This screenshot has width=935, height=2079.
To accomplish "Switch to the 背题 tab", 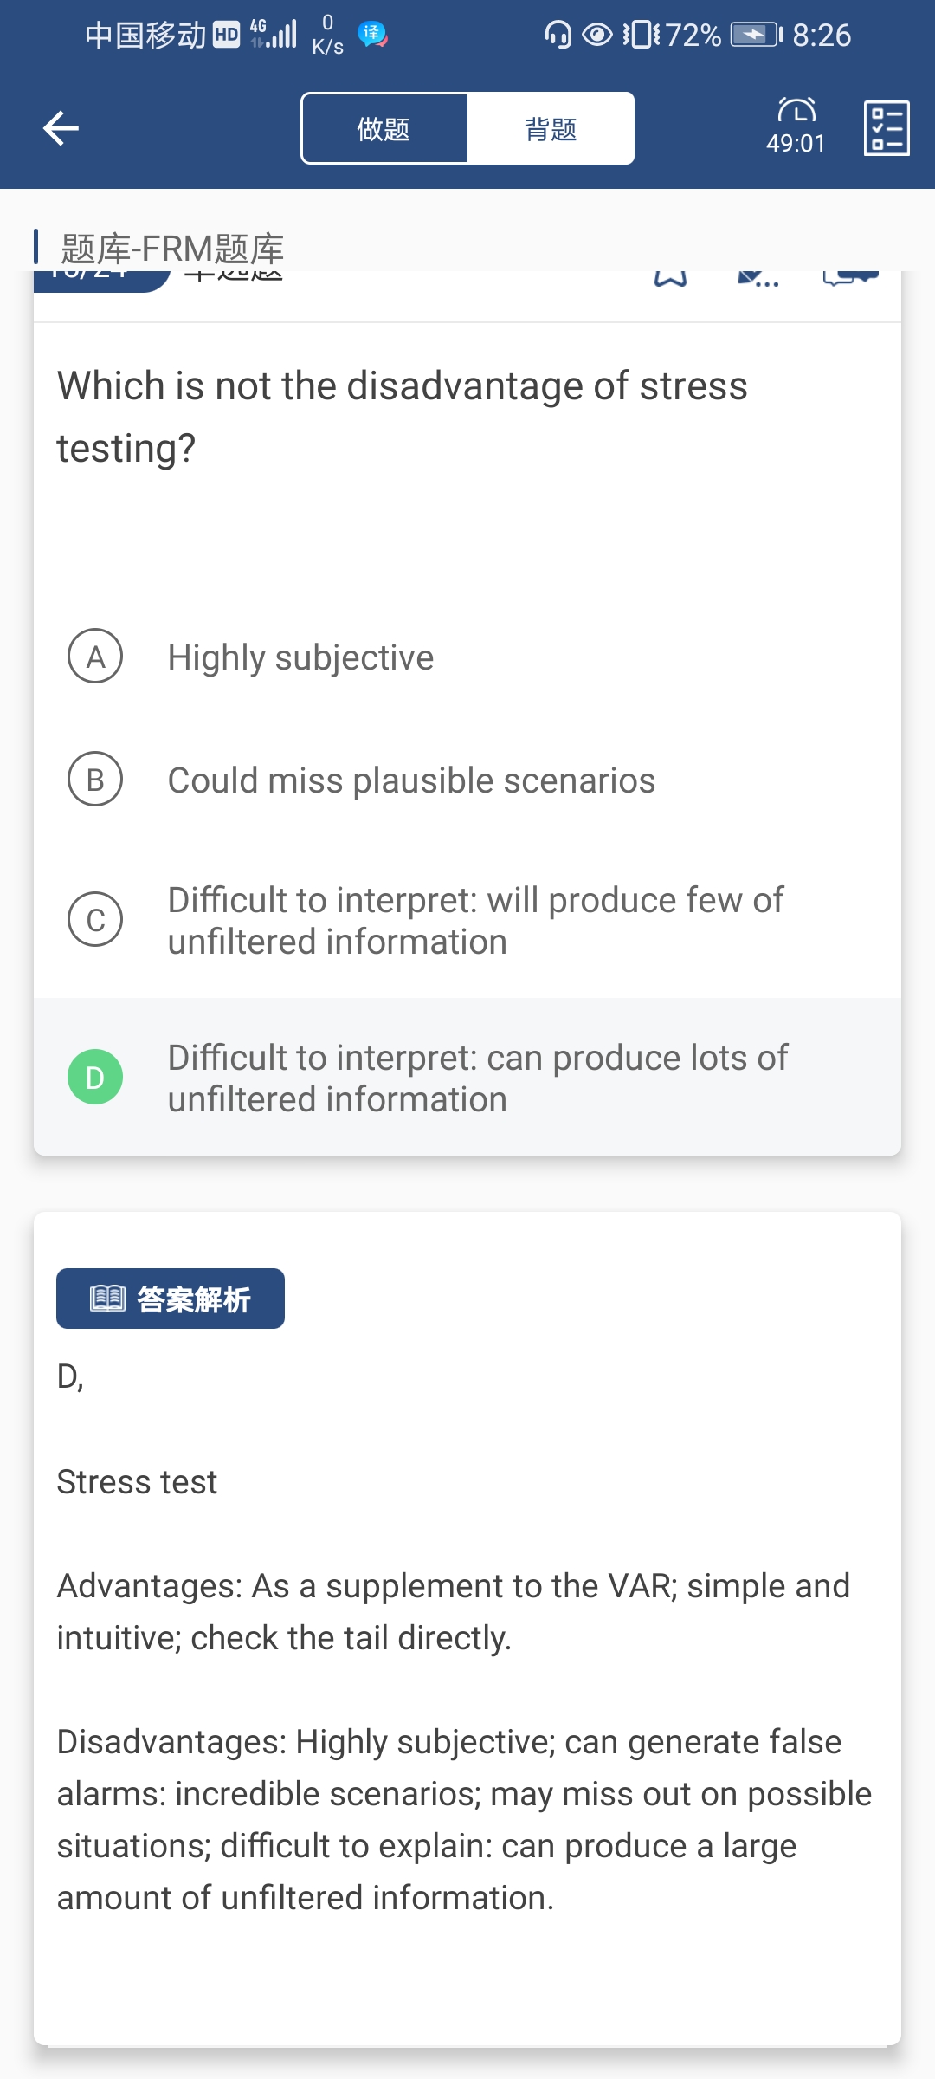I will click(x=551, y=129).
